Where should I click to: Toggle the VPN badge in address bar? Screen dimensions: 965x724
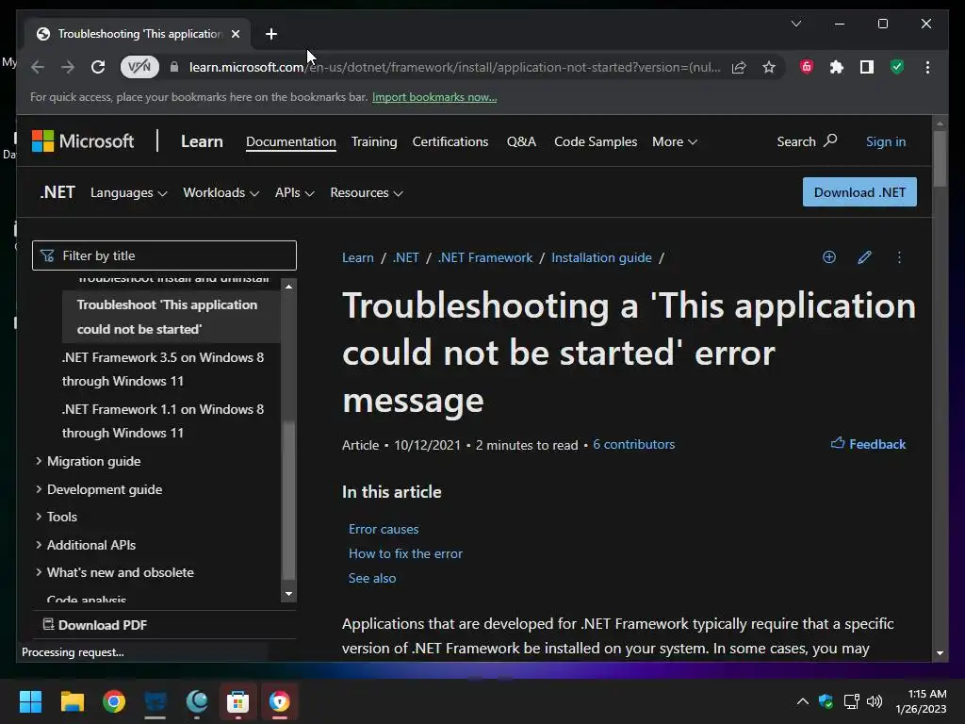(x=139, y=67)
